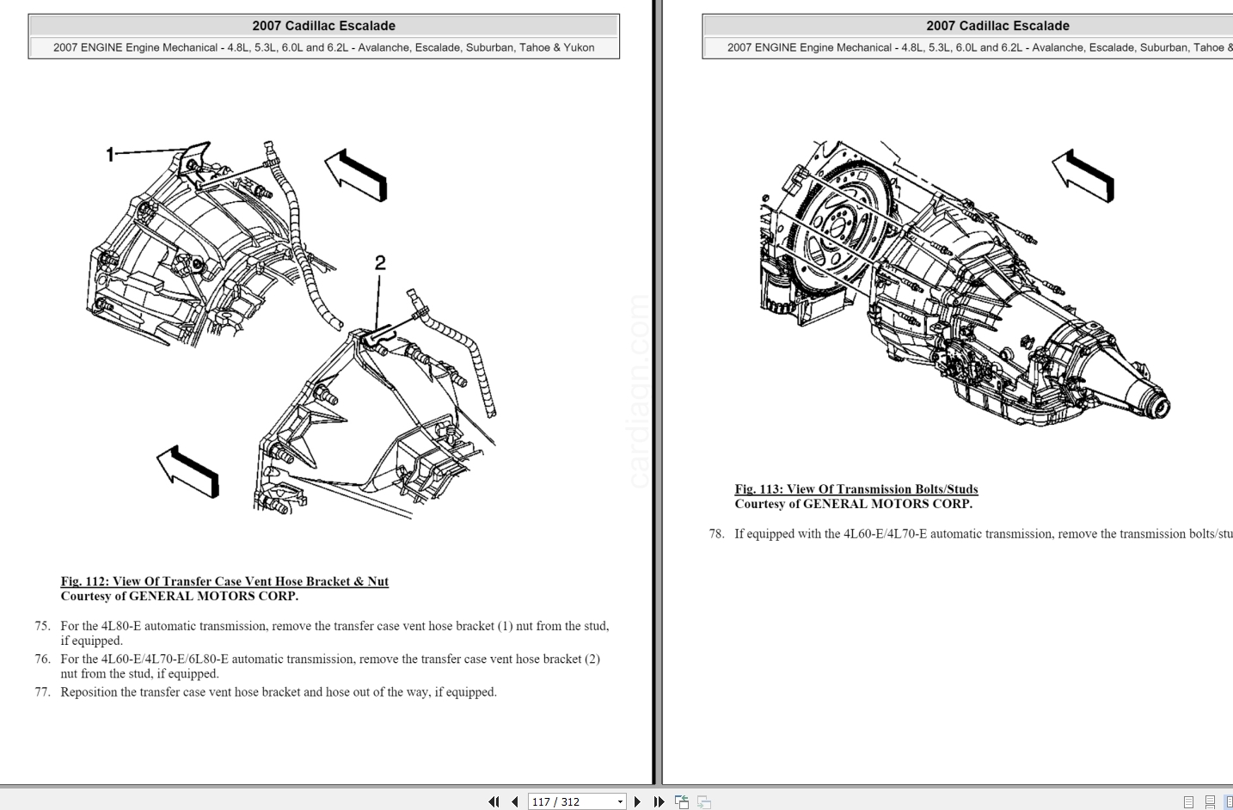The width and height of the screenshot is (1233, 810).
Task: Open Fig. 113 Transmission Bolts/Studs link
Action: (x=856, y=488)
